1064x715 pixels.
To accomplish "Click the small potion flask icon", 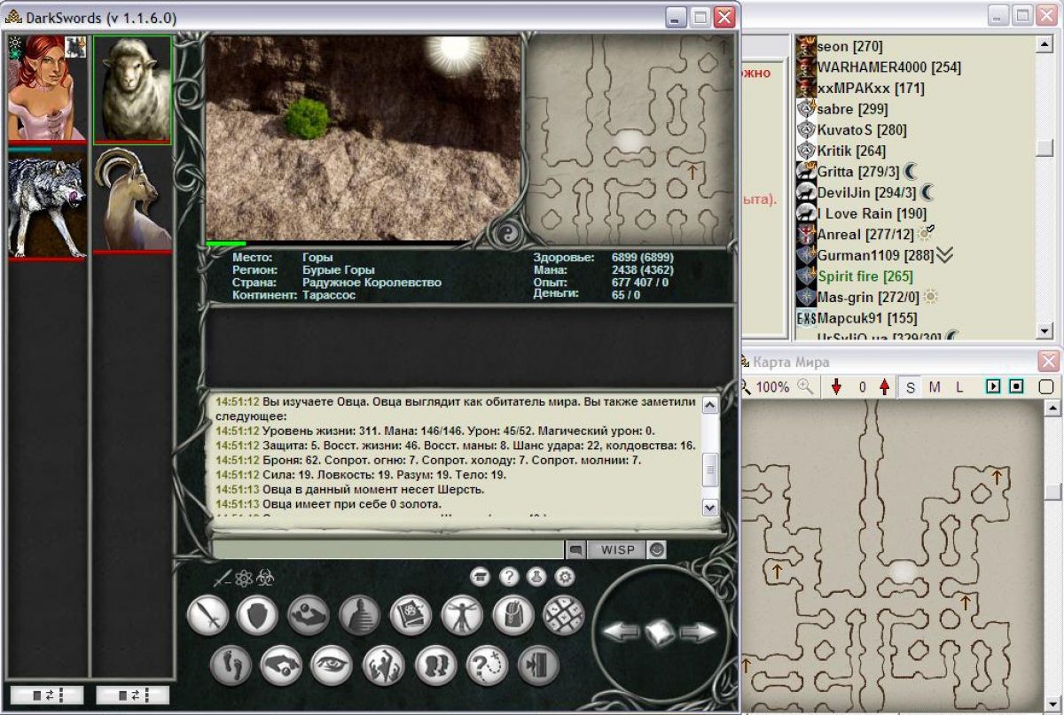I will [536, 577].
